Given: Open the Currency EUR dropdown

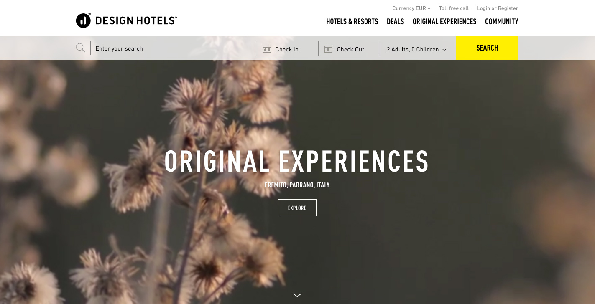Looking at the screenshot, I should (x=411, y=8).
